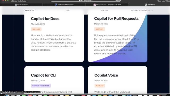This screenshot has width=170, height=96.
Task: Click the WAITLIST badge under Copilot for Pull Requests
Action: [100, 29]
